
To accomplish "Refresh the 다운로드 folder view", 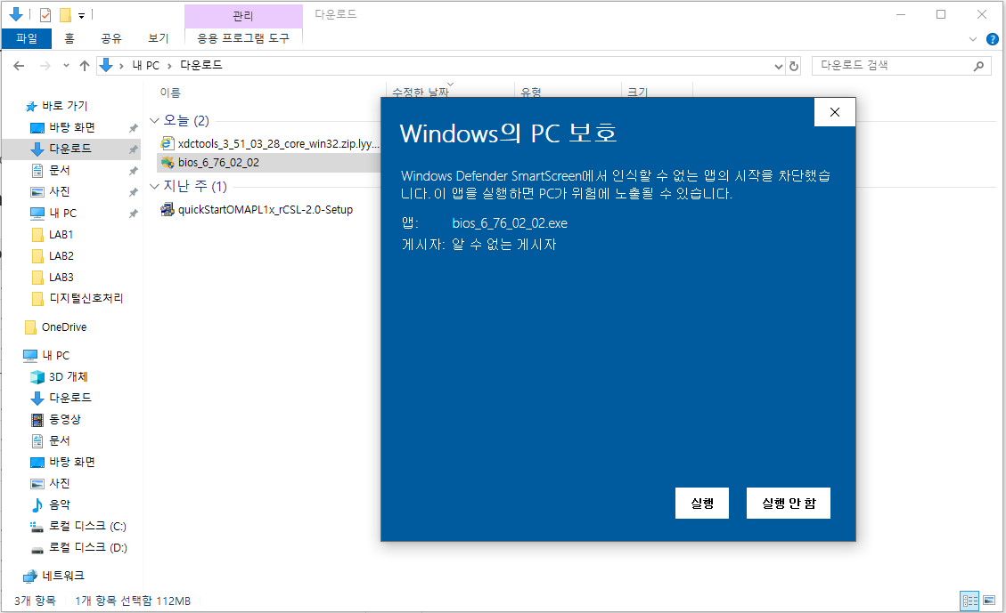I will [x=794, y=65].
